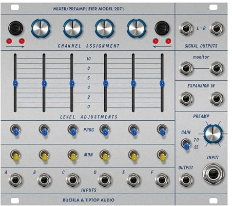Click the level slider handle for channel F
The image size is (232, 206).
pos(162,83)
